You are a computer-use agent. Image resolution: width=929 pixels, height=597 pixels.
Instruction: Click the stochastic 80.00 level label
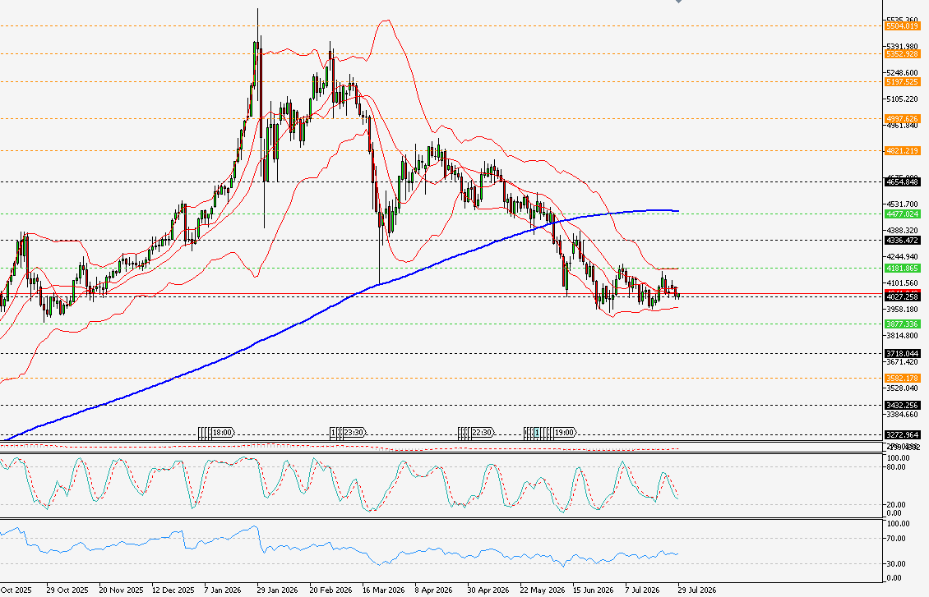pyautogui.click(x=896, y=466)
